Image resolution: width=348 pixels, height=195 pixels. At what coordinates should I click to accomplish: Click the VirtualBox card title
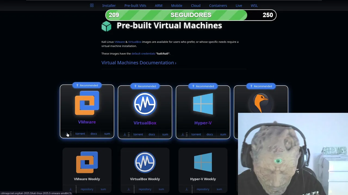pyautogui.click(x=145, y=123)
